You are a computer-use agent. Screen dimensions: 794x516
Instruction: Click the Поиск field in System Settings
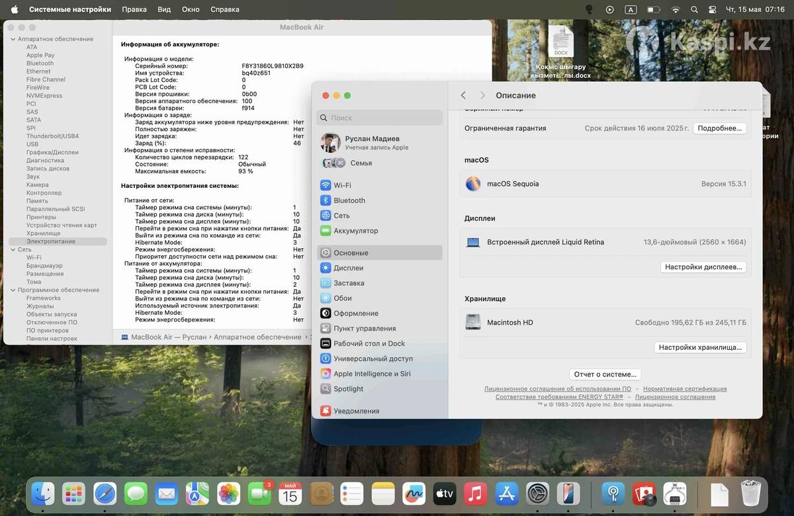coord(379,118)
